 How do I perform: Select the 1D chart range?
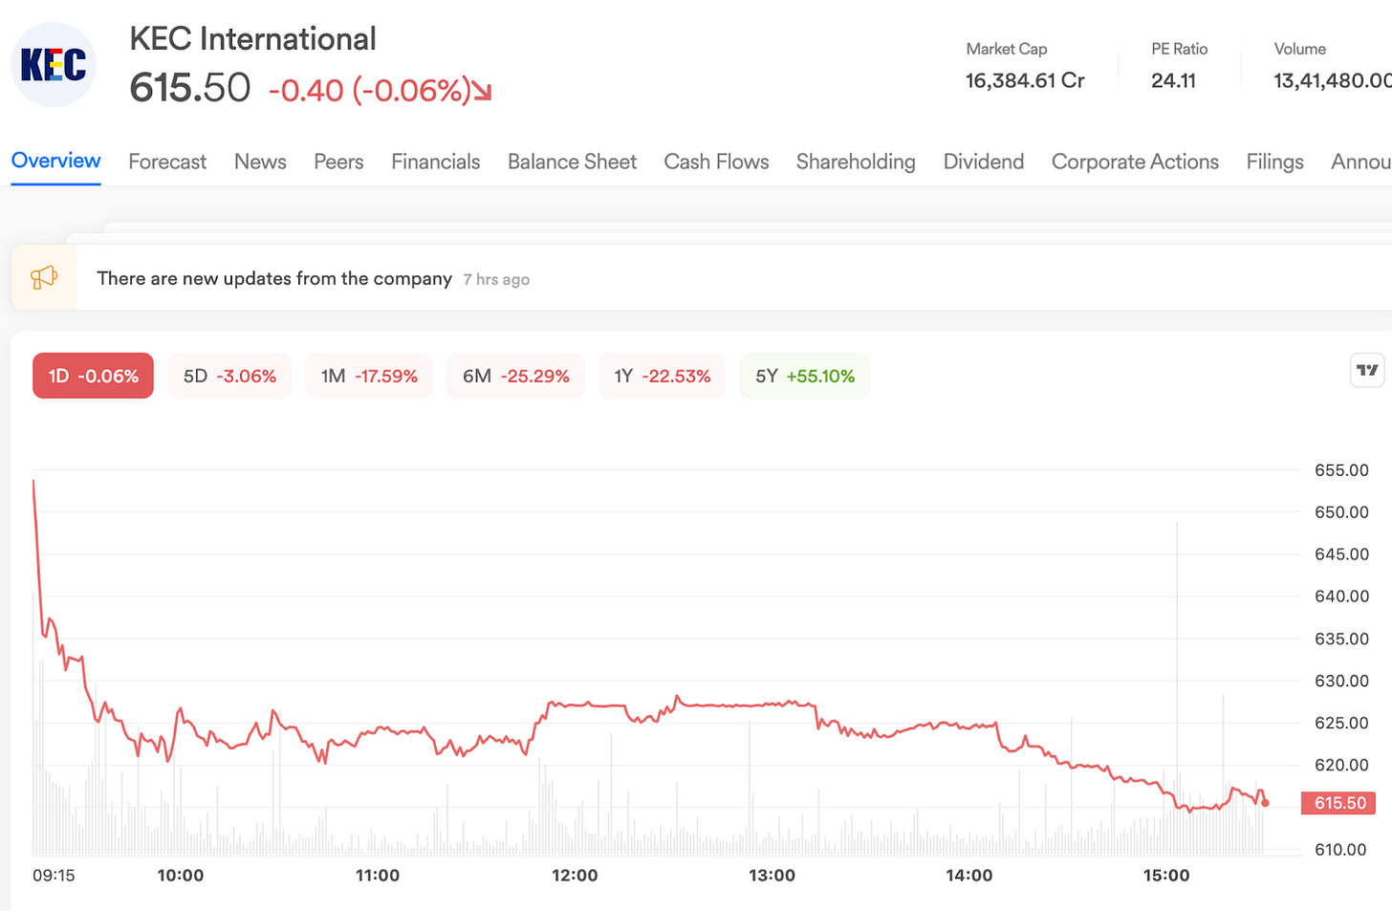pos(93,376)
